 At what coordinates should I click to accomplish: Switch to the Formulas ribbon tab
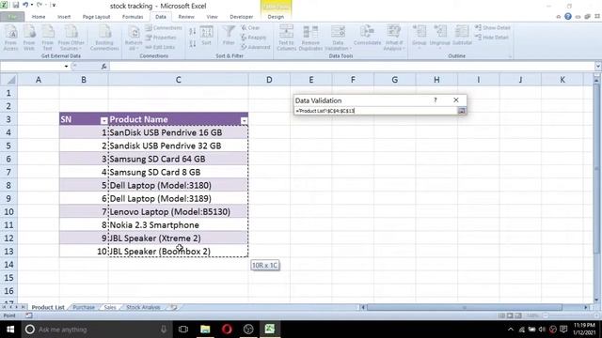(133, 17)
